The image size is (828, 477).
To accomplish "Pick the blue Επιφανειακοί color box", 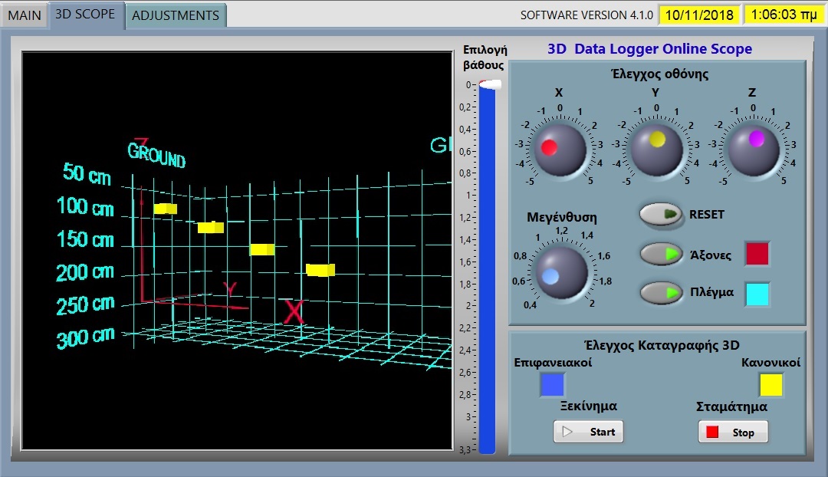I will pyautogui.click(x=552, y=384).
